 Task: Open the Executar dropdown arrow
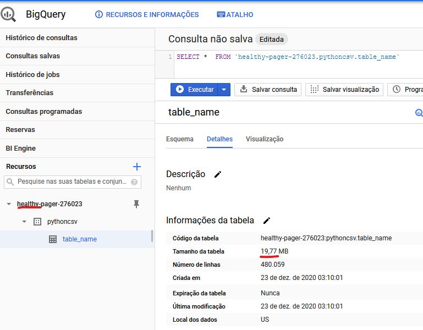point(224,90)
